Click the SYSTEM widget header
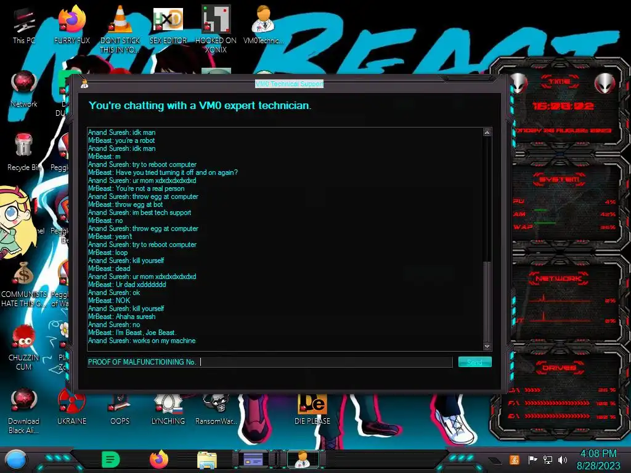 (560, 179)
